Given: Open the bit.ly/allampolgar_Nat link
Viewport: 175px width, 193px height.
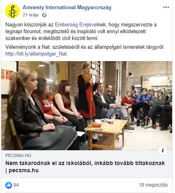Looking at the screenshot, I should point(36,54).
